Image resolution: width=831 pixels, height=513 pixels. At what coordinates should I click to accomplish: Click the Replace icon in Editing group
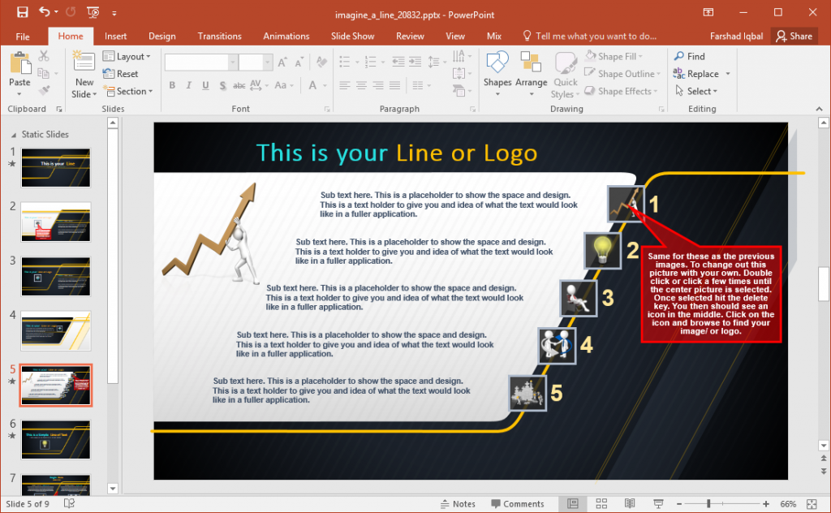click(700, 73)
